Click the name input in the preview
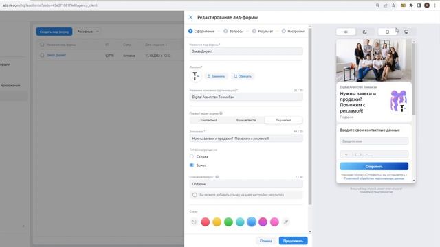The height and width of the screenshot is (247, 440). click(x=374, y=141)
